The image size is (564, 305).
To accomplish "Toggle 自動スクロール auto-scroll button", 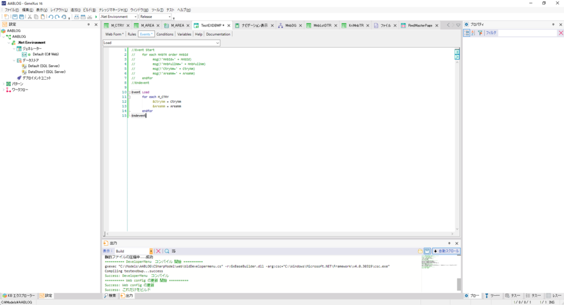I will click(446, 251).
